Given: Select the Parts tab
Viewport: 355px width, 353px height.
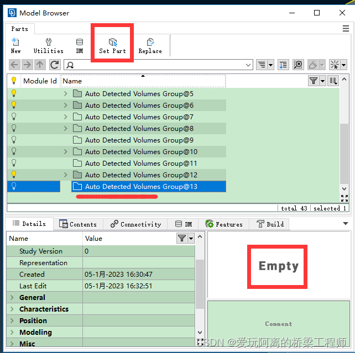Looking at the screenshot, I should [x=20, y=29].
